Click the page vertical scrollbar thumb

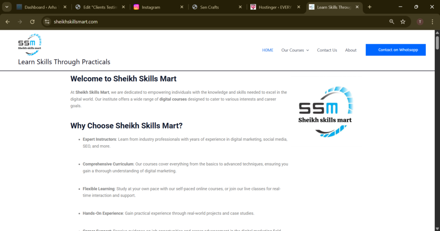tap(437, 43)
